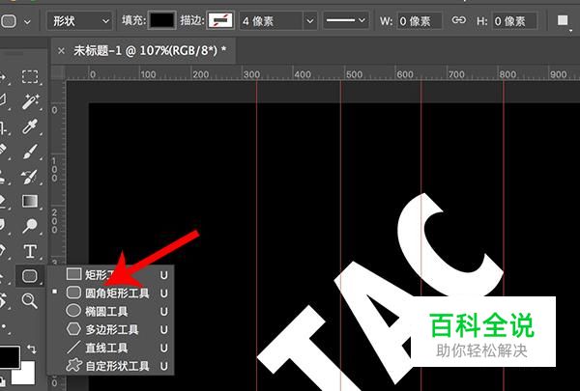Open the 描边 stroke color swatch

[220, 20]
